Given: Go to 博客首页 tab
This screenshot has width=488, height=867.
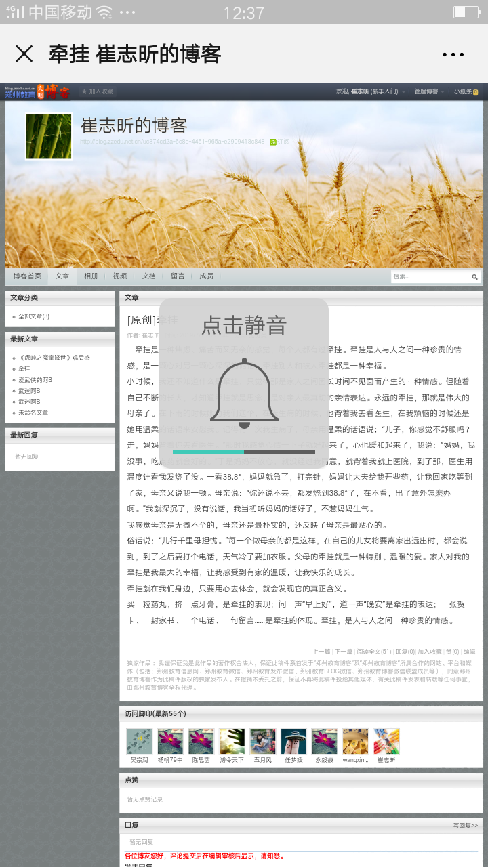Looking at the screenshot, I should (x=27, y=276).
